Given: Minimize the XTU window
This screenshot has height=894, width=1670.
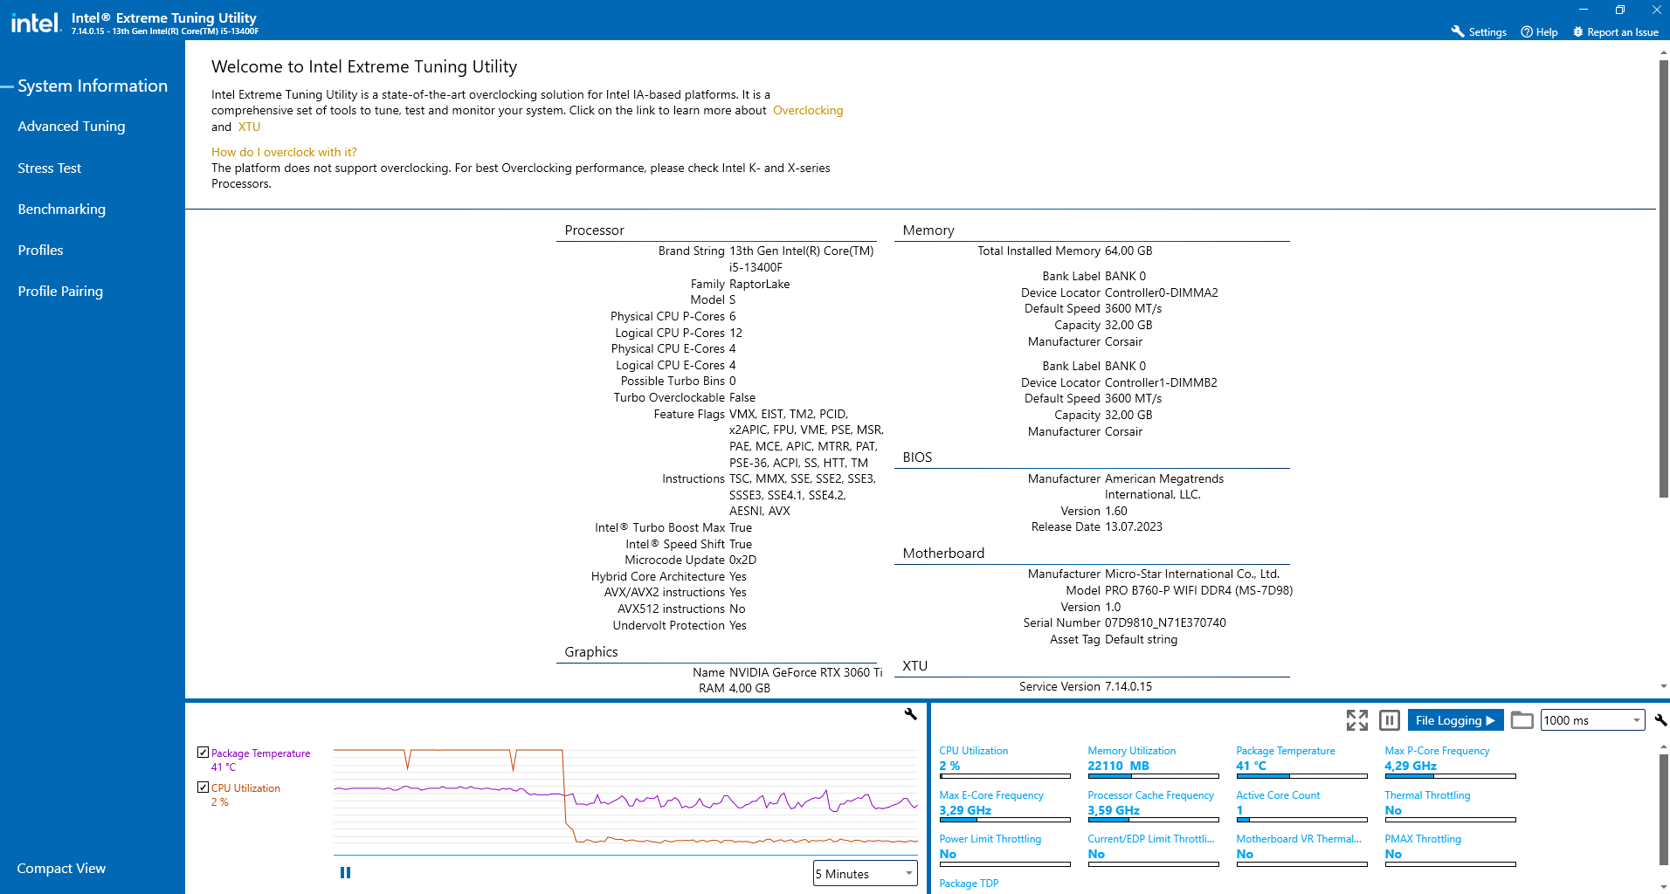Looking at the screenshot, I should 1583,10.
